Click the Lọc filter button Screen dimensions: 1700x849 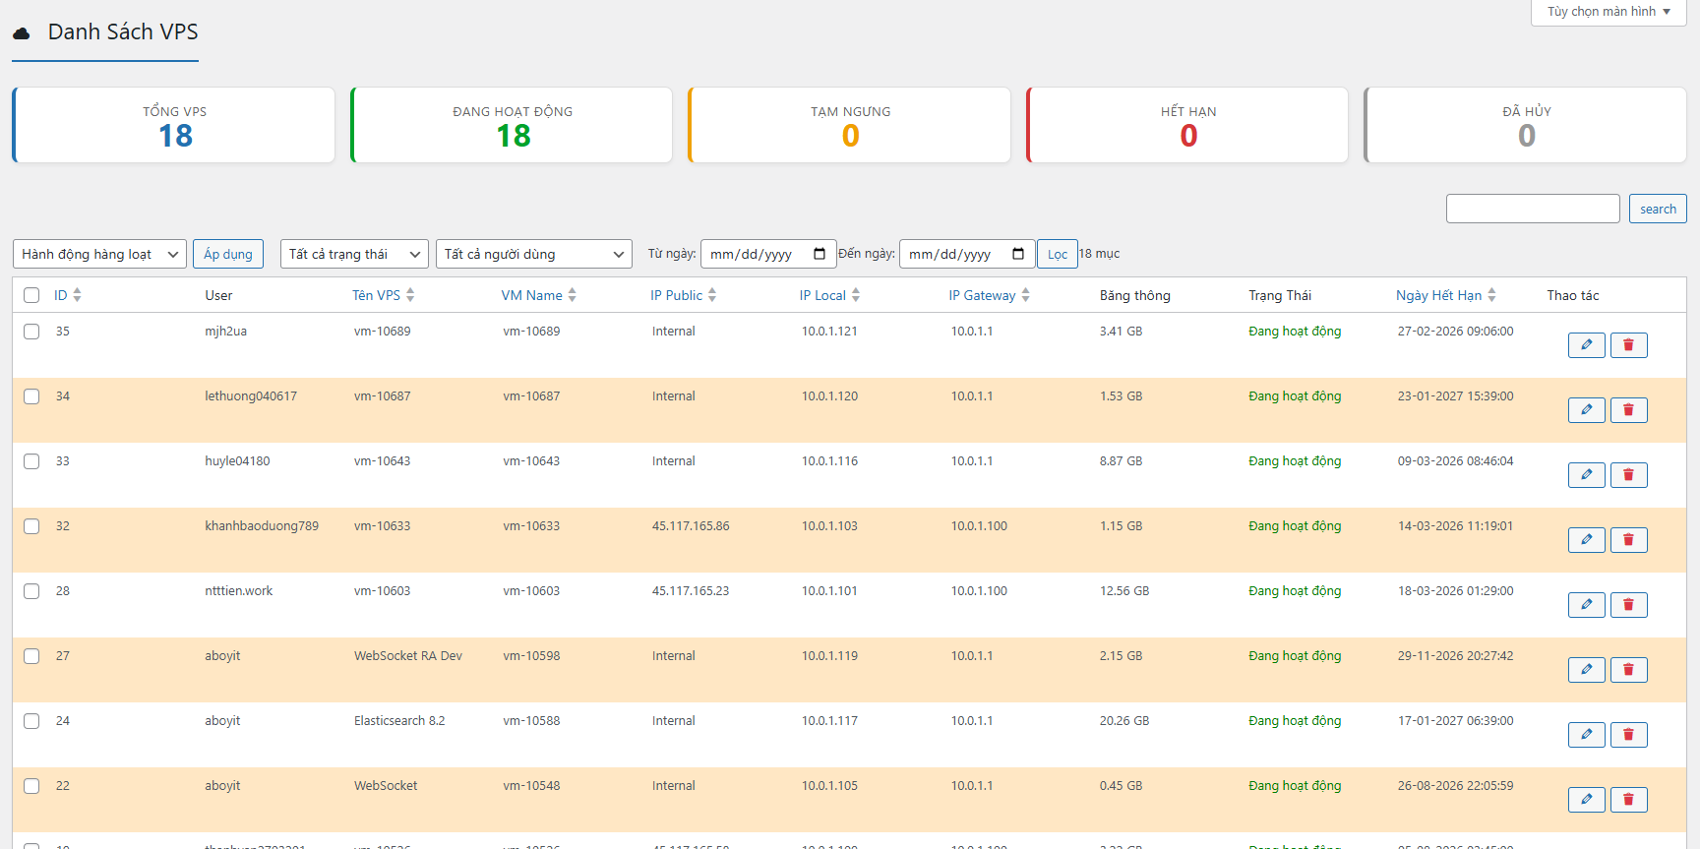click(x=1057, y=254)
